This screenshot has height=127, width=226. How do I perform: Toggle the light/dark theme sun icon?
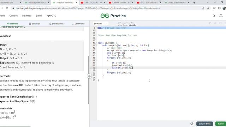pos(192,124)
